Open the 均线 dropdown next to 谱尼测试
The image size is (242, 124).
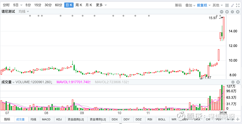pos(24,11)
